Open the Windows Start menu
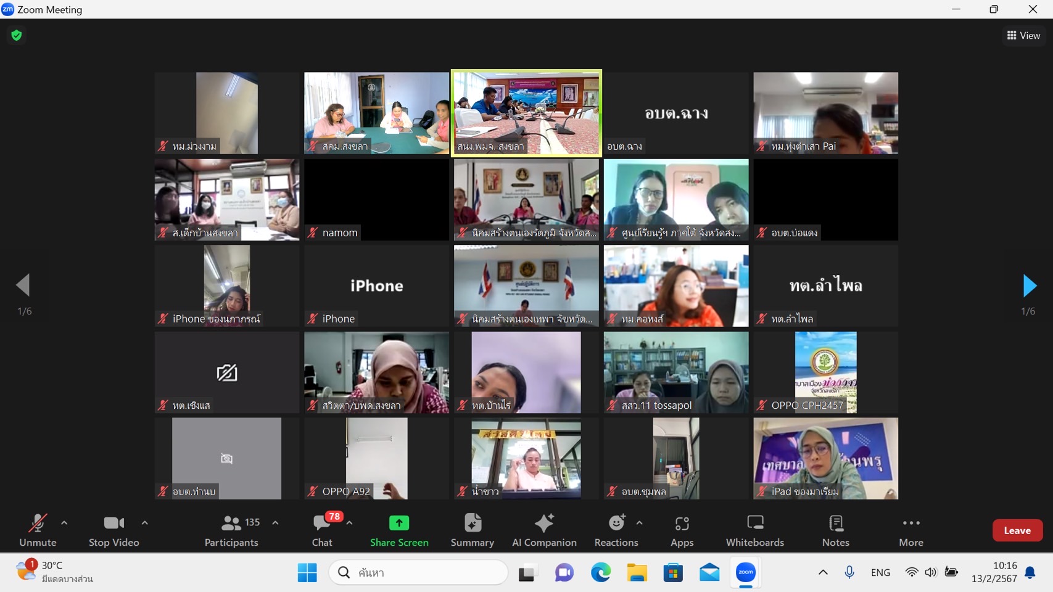This screenshot has width=1053, height=592. coord(307,572)
